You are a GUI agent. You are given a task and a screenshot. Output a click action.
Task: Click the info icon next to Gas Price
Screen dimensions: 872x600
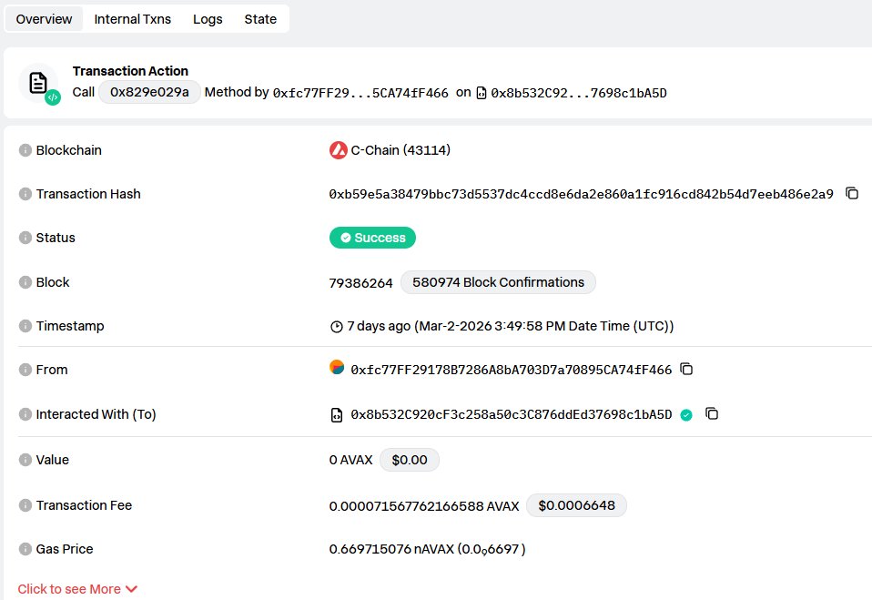pyautogui.click(x=24, y=549)
